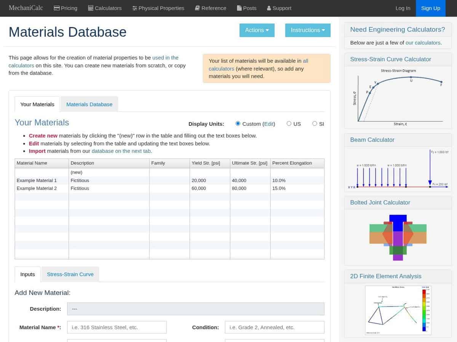Click the Physical Properties sliders icon

tap(134, 8)
